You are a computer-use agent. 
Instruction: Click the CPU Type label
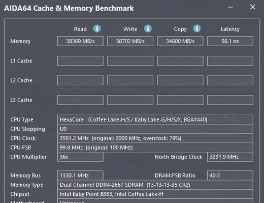(x=22, y=120)
